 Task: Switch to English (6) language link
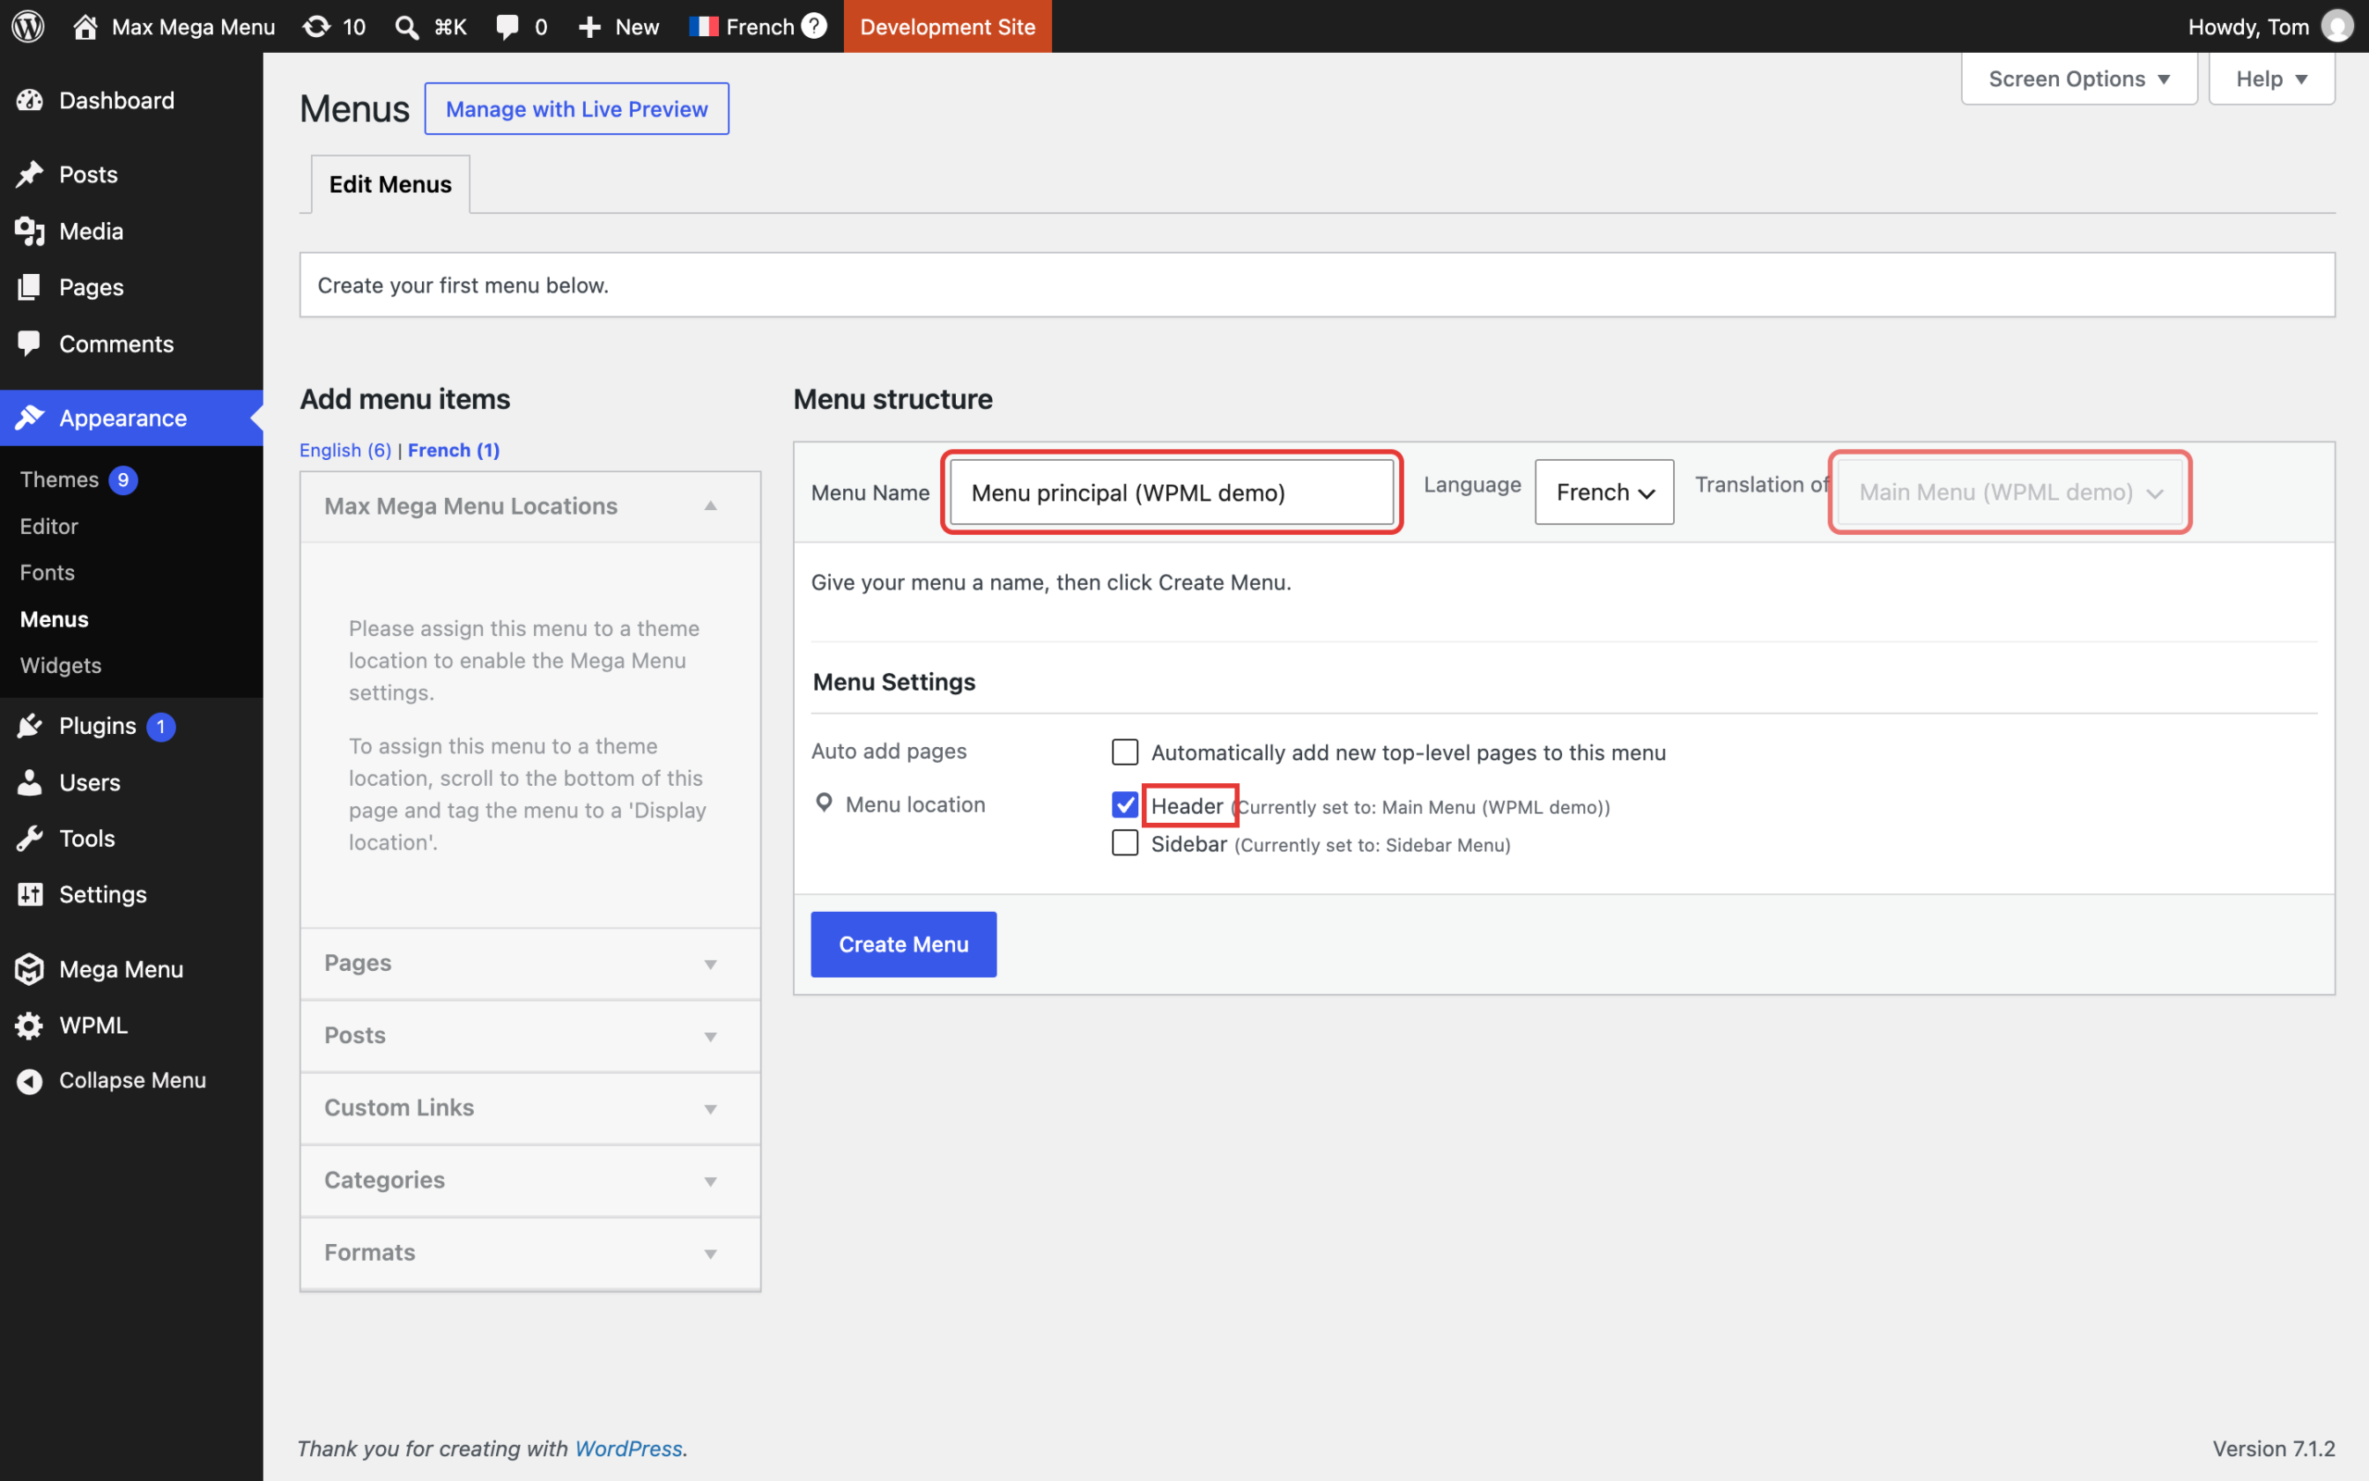345,450
